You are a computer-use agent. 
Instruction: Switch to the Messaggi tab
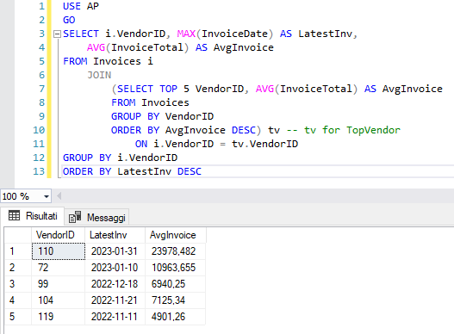[x=97, y=217]
